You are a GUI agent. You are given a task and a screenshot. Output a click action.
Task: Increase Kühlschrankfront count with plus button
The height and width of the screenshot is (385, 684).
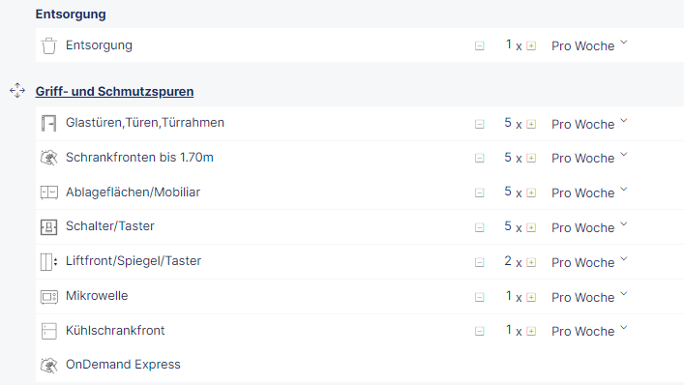(x=531, y=332)
